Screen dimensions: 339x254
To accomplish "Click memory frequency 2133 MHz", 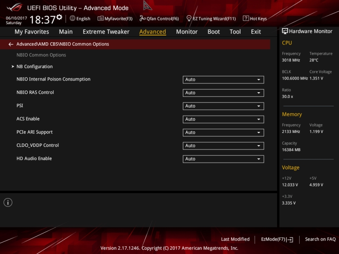I will coord(291,132).
